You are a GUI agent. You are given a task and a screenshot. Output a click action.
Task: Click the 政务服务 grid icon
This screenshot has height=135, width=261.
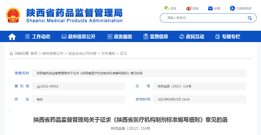pos(110,37)
